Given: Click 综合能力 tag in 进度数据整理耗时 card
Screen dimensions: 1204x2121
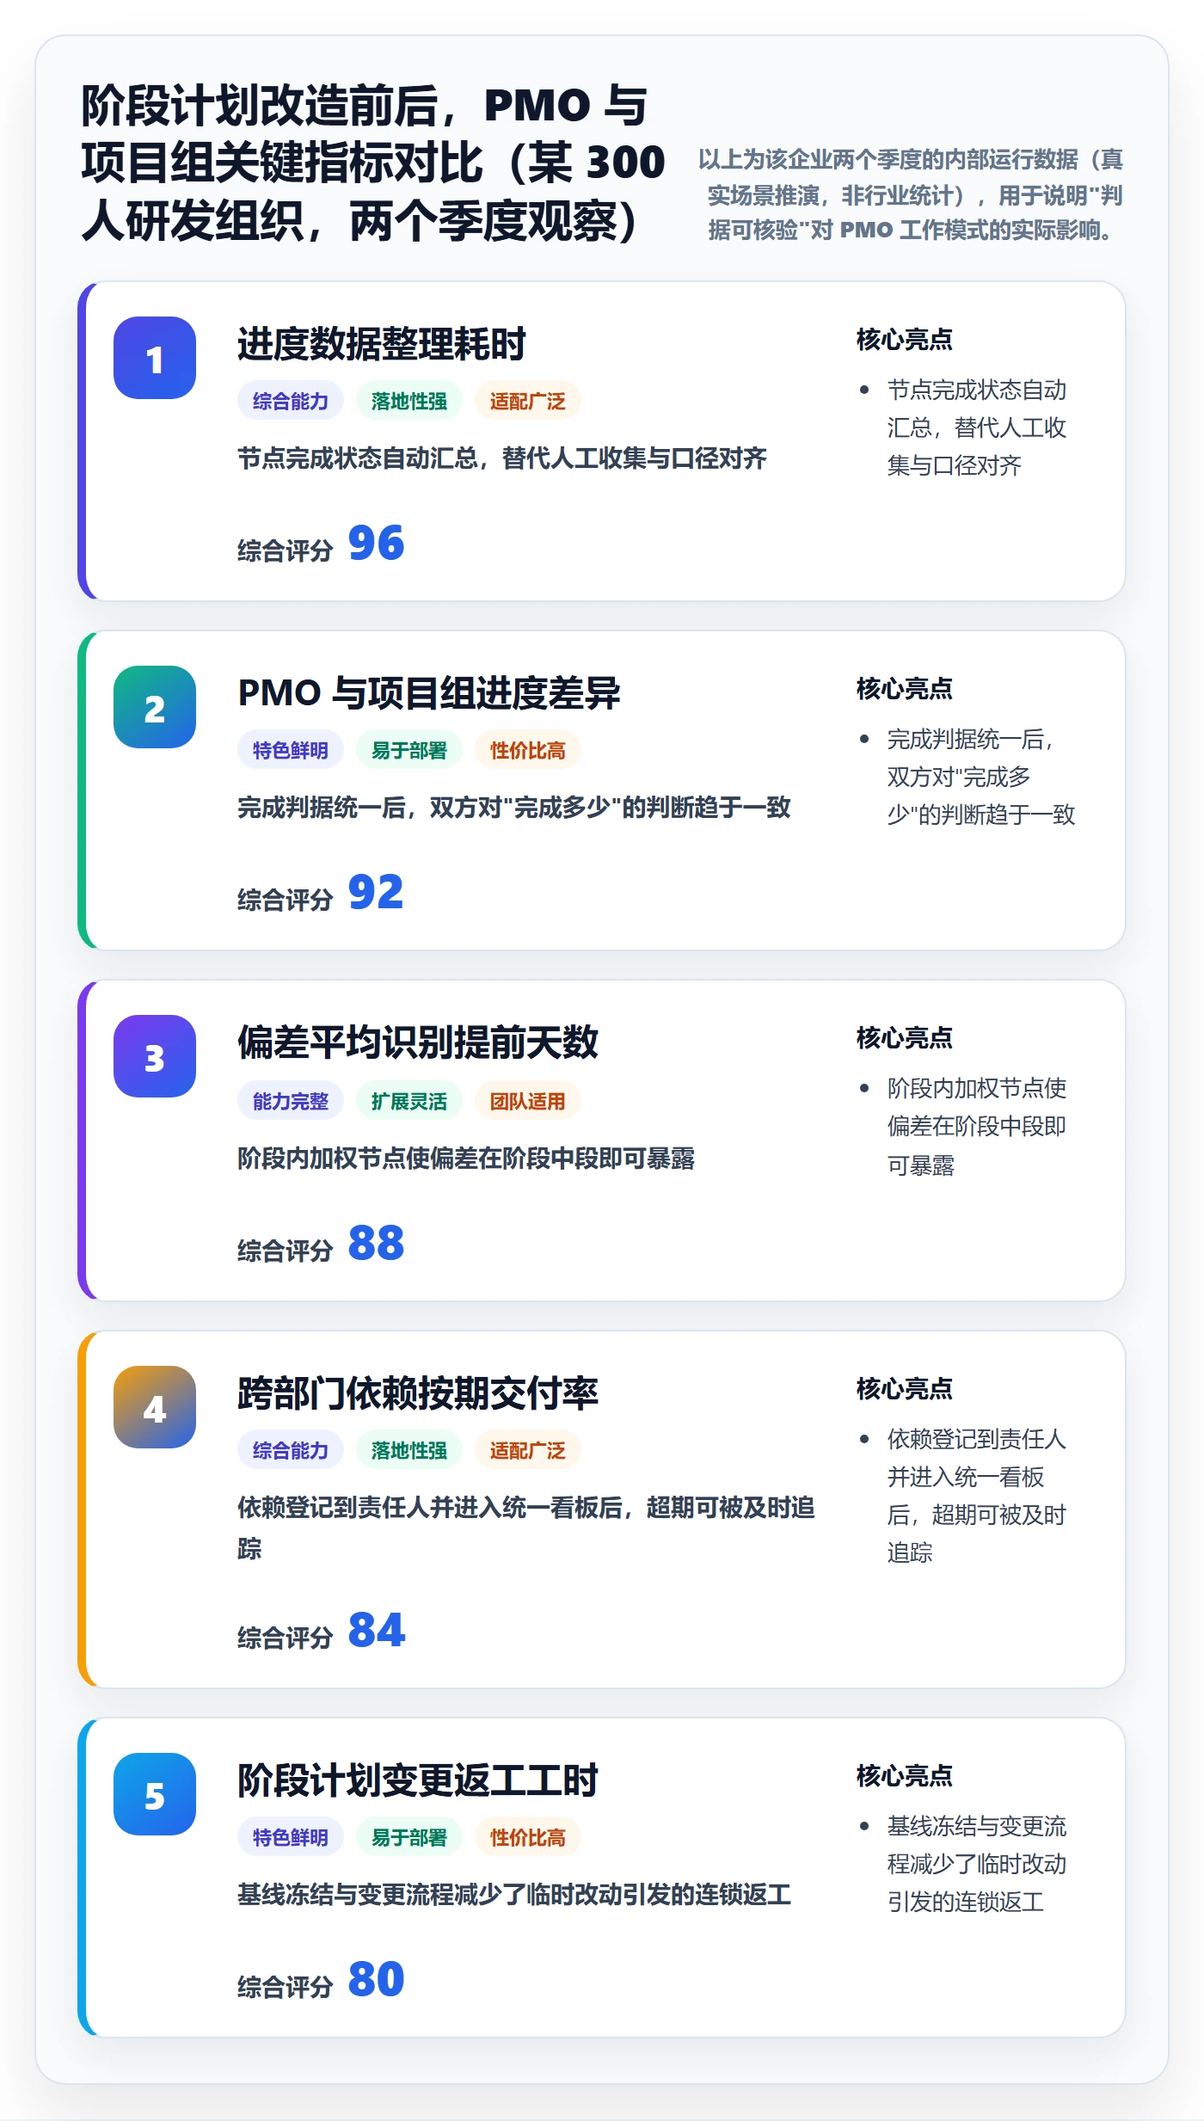Looking at the screenshot, I should pyautogui.click(x=291, y=401).
